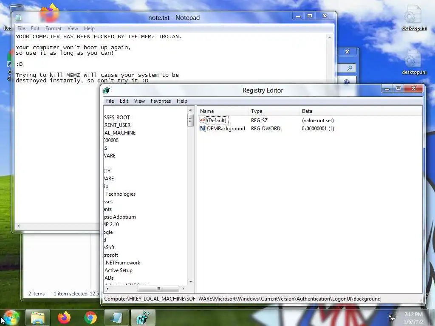Viewport: 435px width, 326px height.
Task: Select the 'MP 2.10' key in tree
Action: click(111, 224)
